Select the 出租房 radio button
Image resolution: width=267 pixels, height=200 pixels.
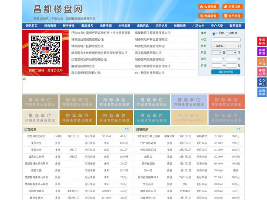click(227, 34)
